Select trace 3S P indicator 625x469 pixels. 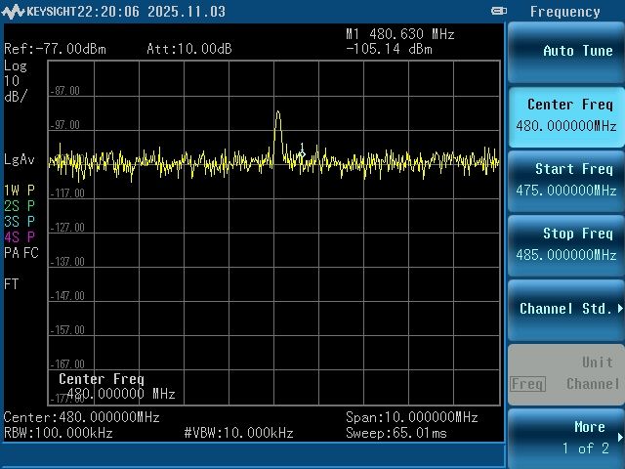(x=20, y=222)
